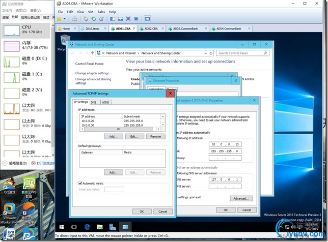The width and height of the screenshot is (328, 242).
Task: Open Control Panel Home link
Action: pos(89,64)
